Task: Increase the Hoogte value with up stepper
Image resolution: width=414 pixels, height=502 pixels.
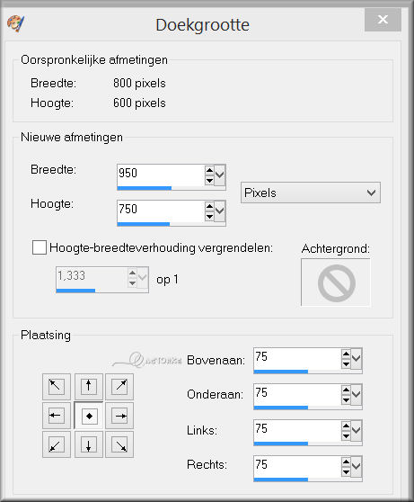Action: [209, 206]
